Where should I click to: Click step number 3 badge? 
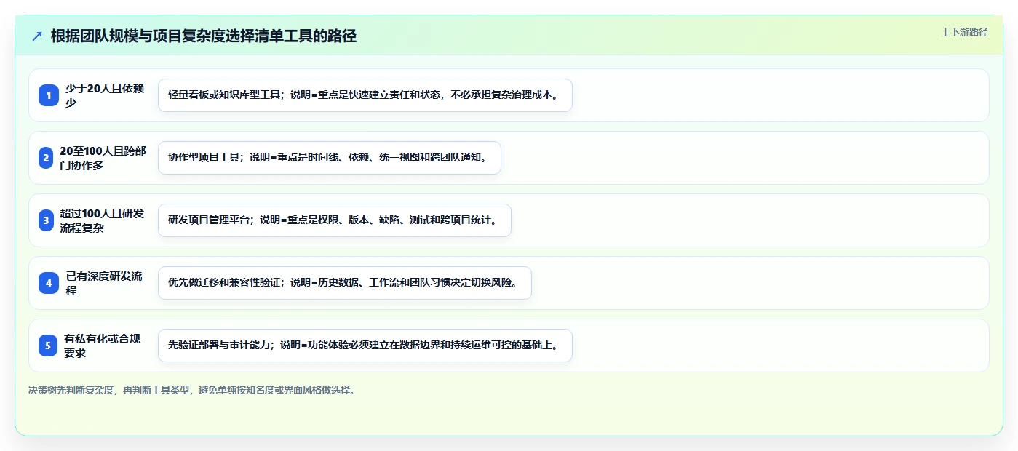[46, 220]
